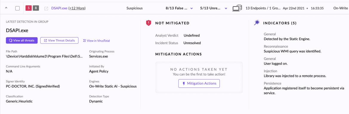The image size is (349, 114).
Task: Click the View all threats button
Action: pos(22,40)
